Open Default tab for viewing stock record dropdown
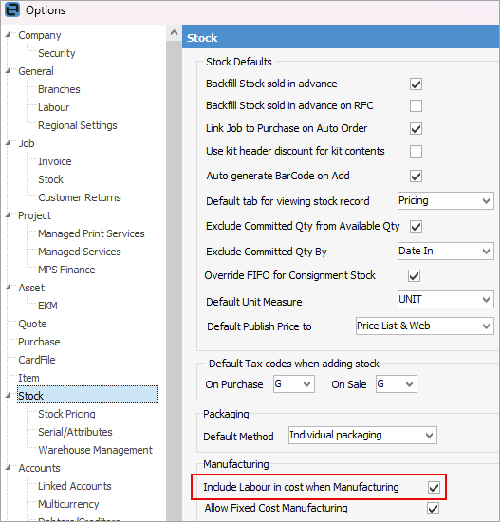 coord(445,201)
